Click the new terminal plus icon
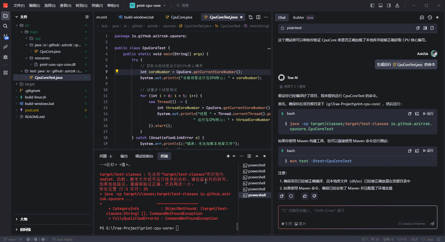This screenshot has width=445, height=242. coord(228,156)
